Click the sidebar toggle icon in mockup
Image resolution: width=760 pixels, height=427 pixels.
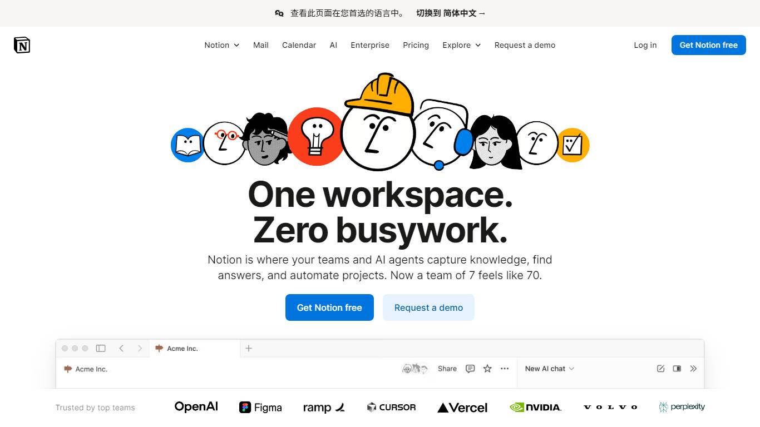click(101, 348)
